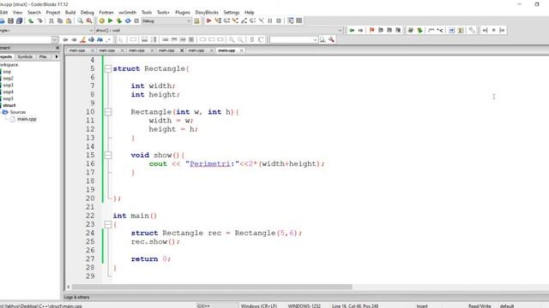
Task: Abort the current build
Action: coord(136,21)
